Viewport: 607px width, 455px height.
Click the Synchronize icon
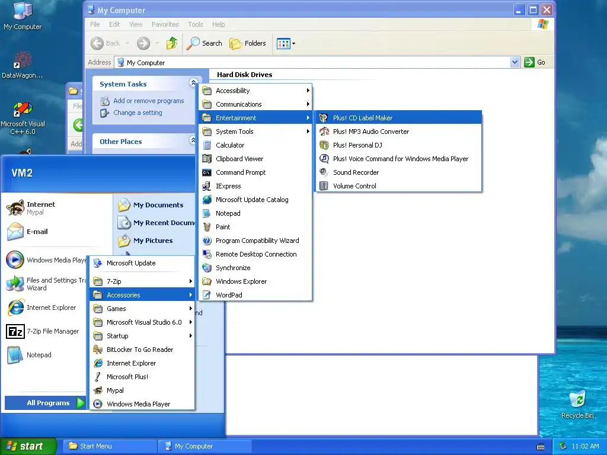click(x=207, y=268)
